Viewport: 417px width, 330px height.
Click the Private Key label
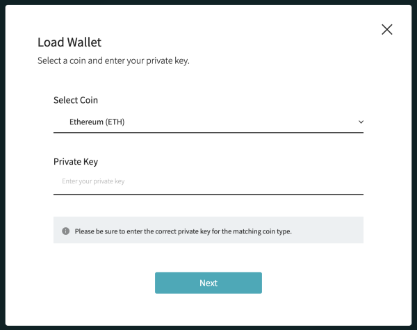coord(76,161)
